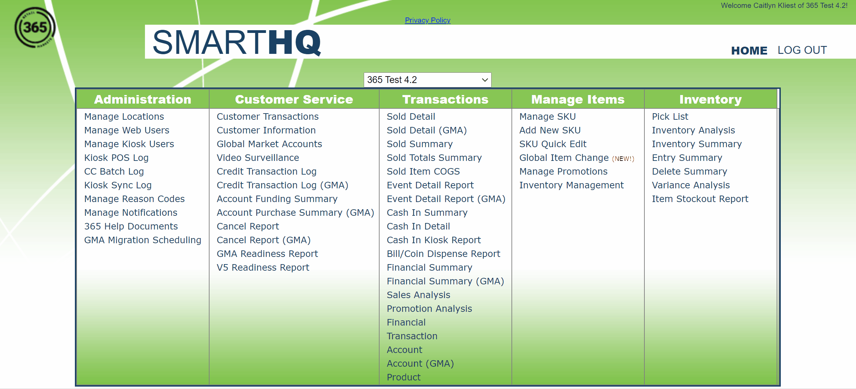Go to HOME in the header

coord(749,50)
